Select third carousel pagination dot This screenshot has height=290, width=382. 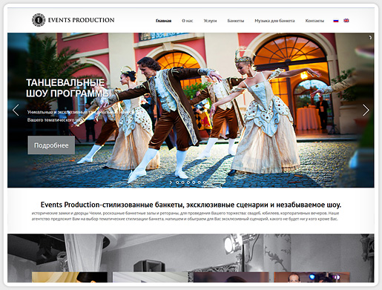[188, 182]
